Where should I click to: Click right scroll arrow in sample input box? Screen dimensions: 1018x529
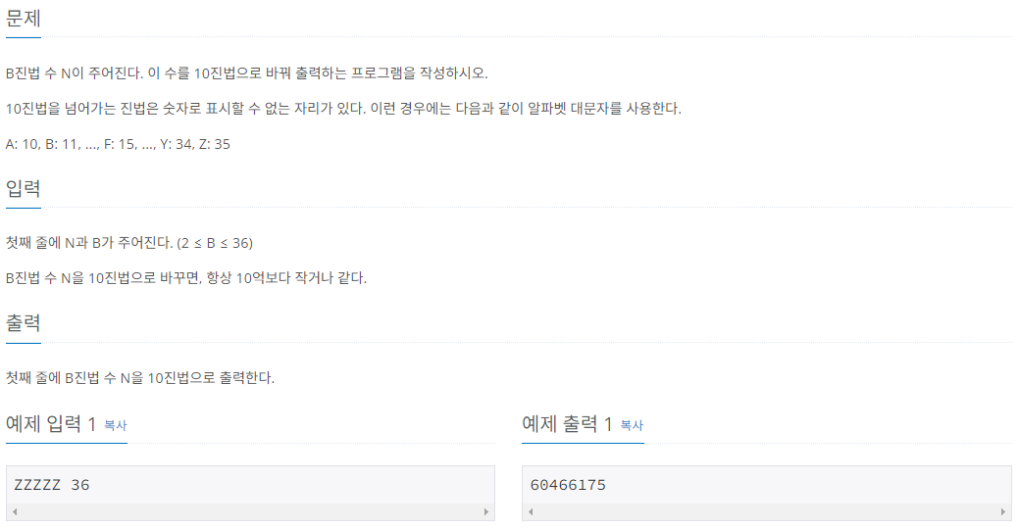pos(486,512)
